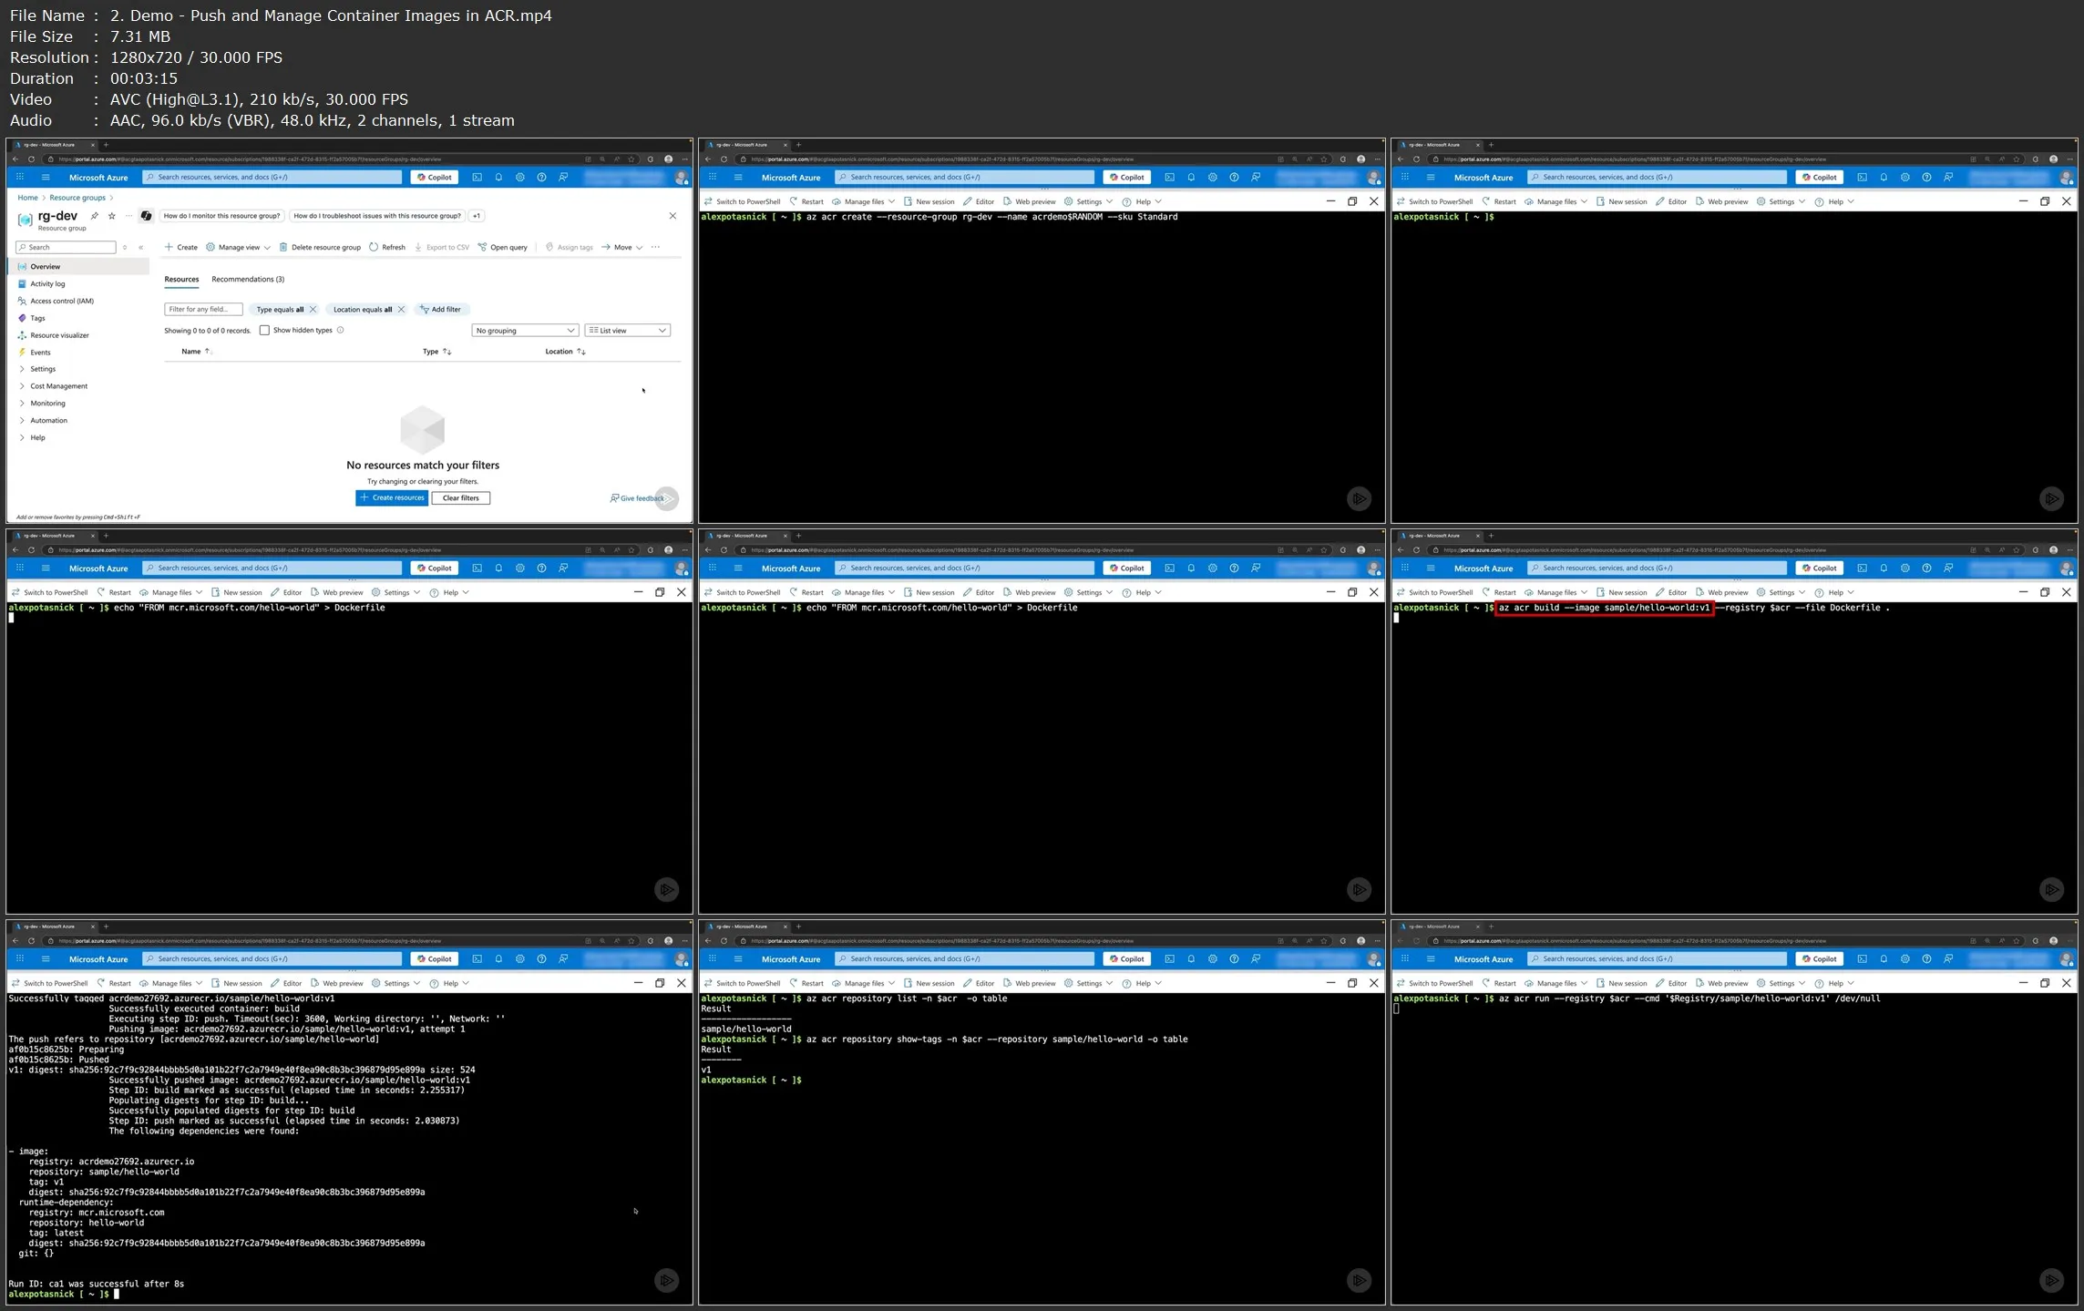
Task: Click Refresh in the rg-dev command bar
Action: [387, 247]
